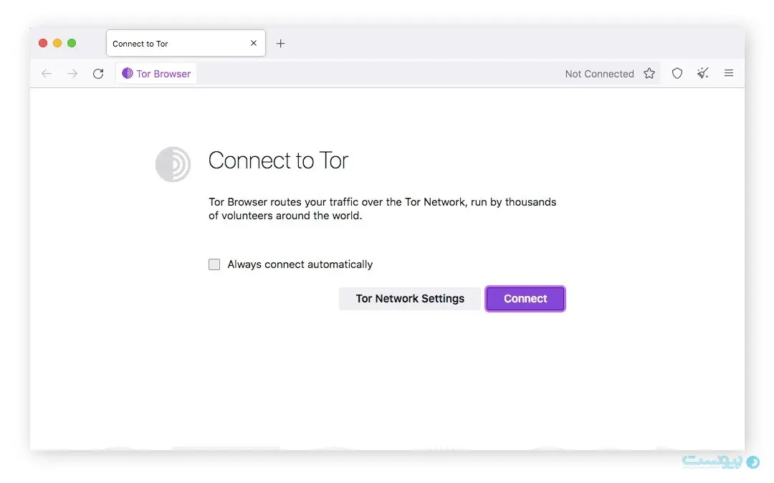Screen dimensions: 774x483
Task: Select the Connect to Tor tab
Action: [176, 44]
